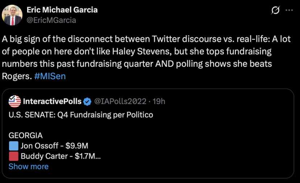Click the Buddy Carter $1.7M text
The height and width of the screenshot is (183, 300).
tap(61, 156)
